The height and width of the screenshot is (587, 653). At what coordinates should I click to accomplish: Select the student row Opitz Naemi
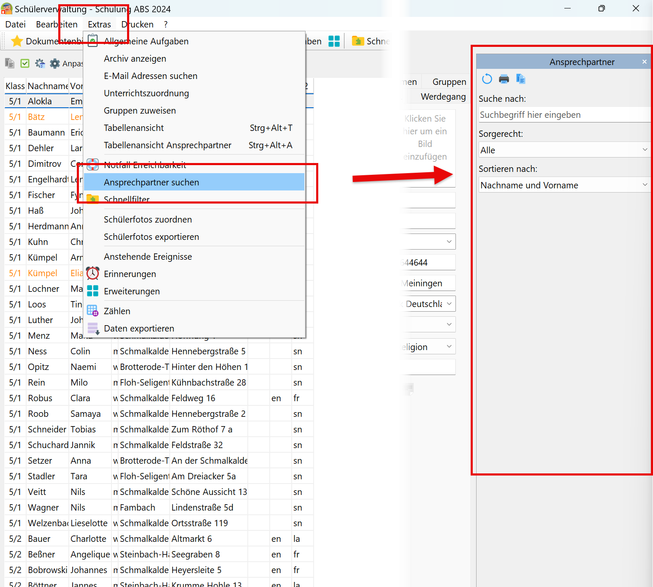159,367
